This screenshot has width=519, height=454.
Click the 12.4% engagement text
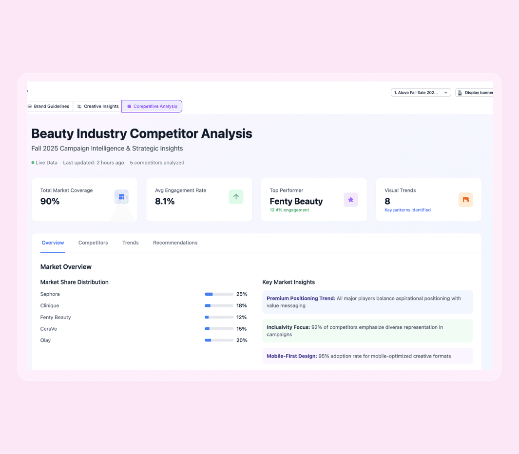pos(289,210)
